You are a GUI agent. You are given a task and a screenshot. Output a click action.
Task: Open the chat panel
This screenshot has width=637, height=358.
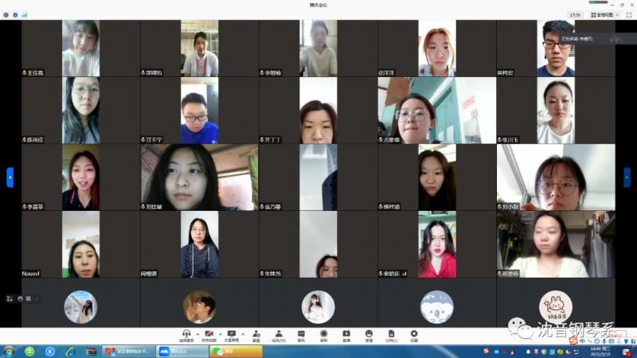click(x=301, y=334)
